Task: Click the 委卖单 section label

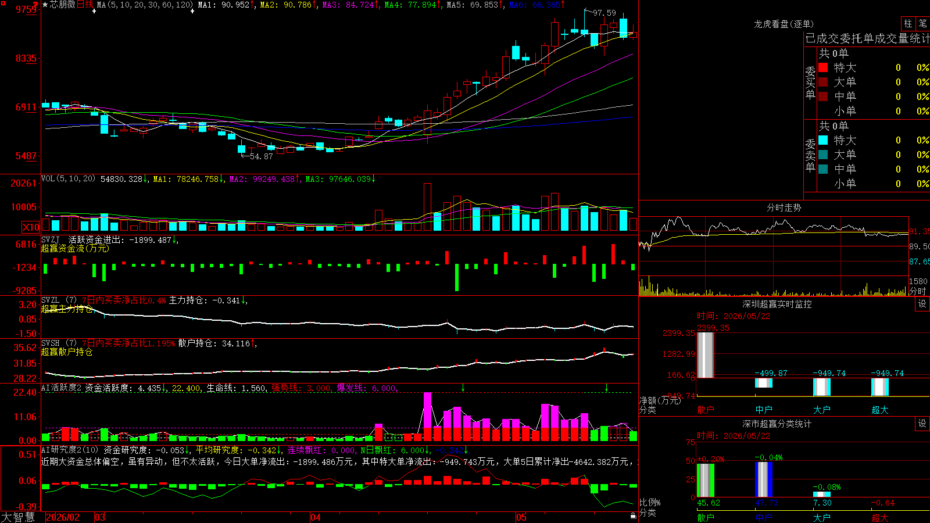Action: 810,155
